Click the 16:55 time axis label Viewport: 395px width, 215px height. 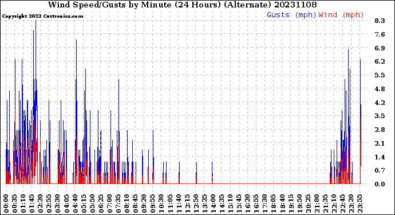256,204
